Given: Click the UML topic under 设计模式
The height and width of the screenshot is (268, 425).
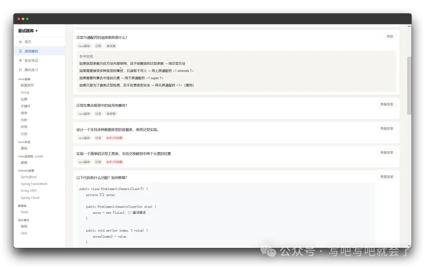Looking at the screenshot, I should pyautogui.click(x=24, y=233).
